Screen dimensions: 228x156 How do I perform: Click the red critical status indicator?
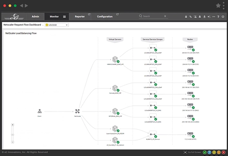tap(224, 152)
